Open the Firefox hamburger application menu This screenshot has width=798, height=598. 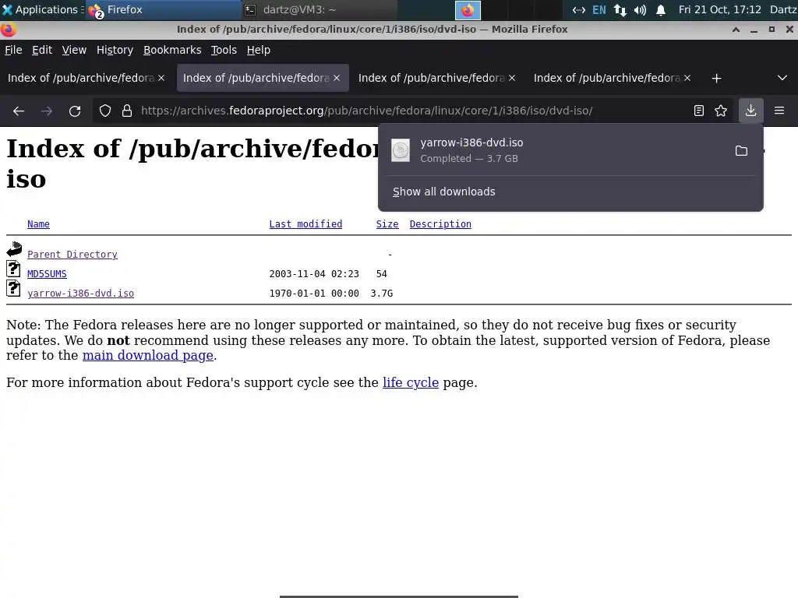(779, 111)
